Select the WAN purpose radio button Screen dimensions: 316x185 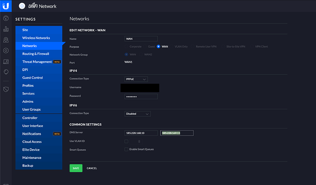tap(158, 47)
